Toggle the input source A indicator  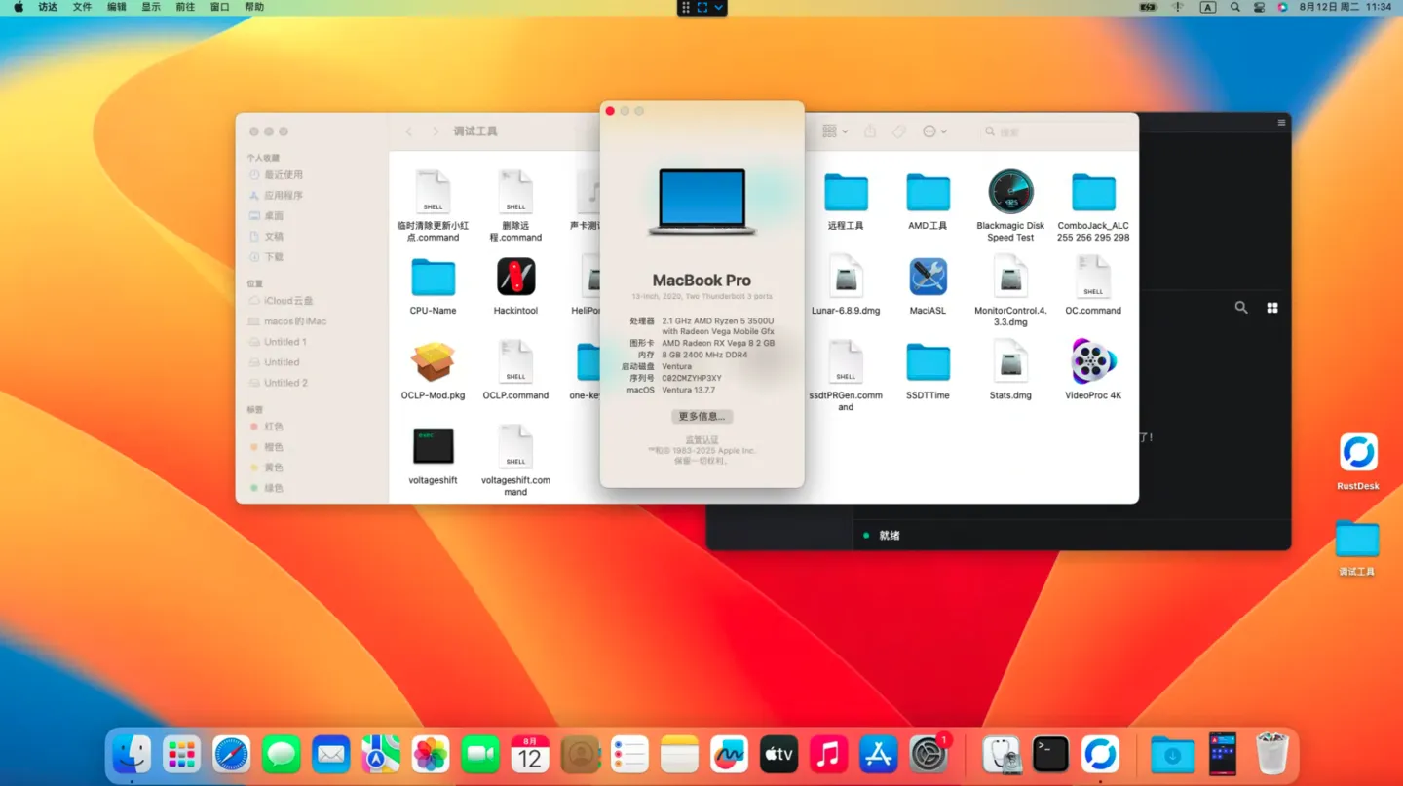[1208, 7]
